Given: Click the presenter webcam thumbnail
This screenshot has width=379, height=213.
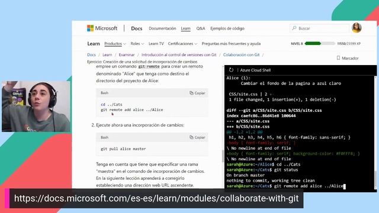Looking at the screenshot, I should [x=36, y=106].
